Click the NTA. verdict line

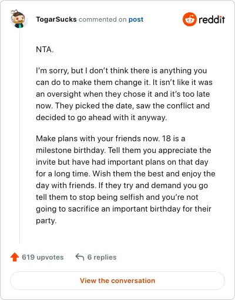[x=45, y=49]
